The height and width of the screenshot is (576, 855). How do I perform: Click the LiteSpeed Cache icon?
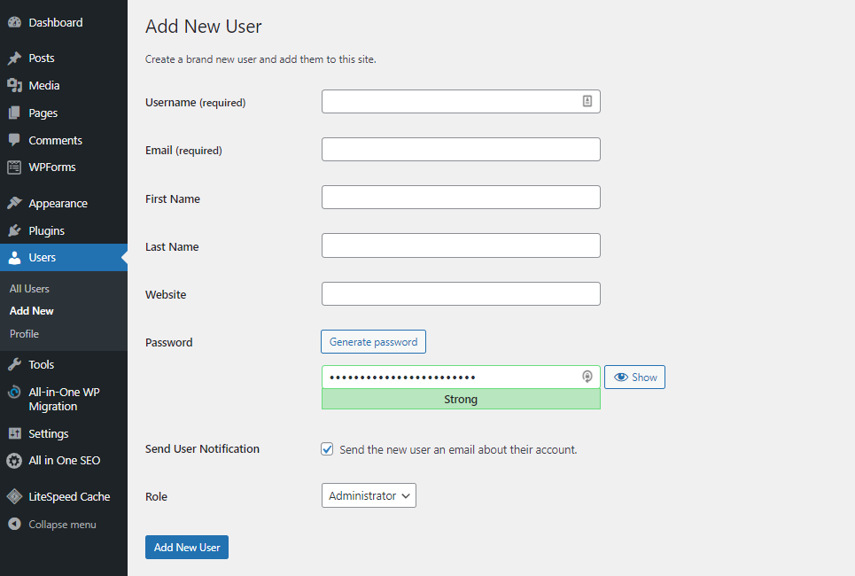pos(14,496)
